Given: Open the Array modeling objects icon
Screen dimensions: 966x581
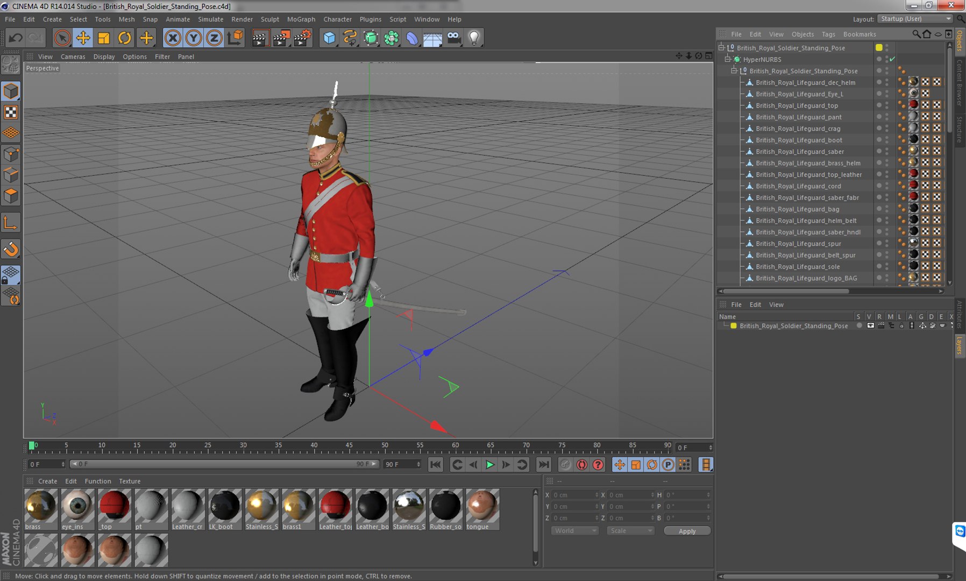Looking at the screenshot, I should tap(392, 38).
